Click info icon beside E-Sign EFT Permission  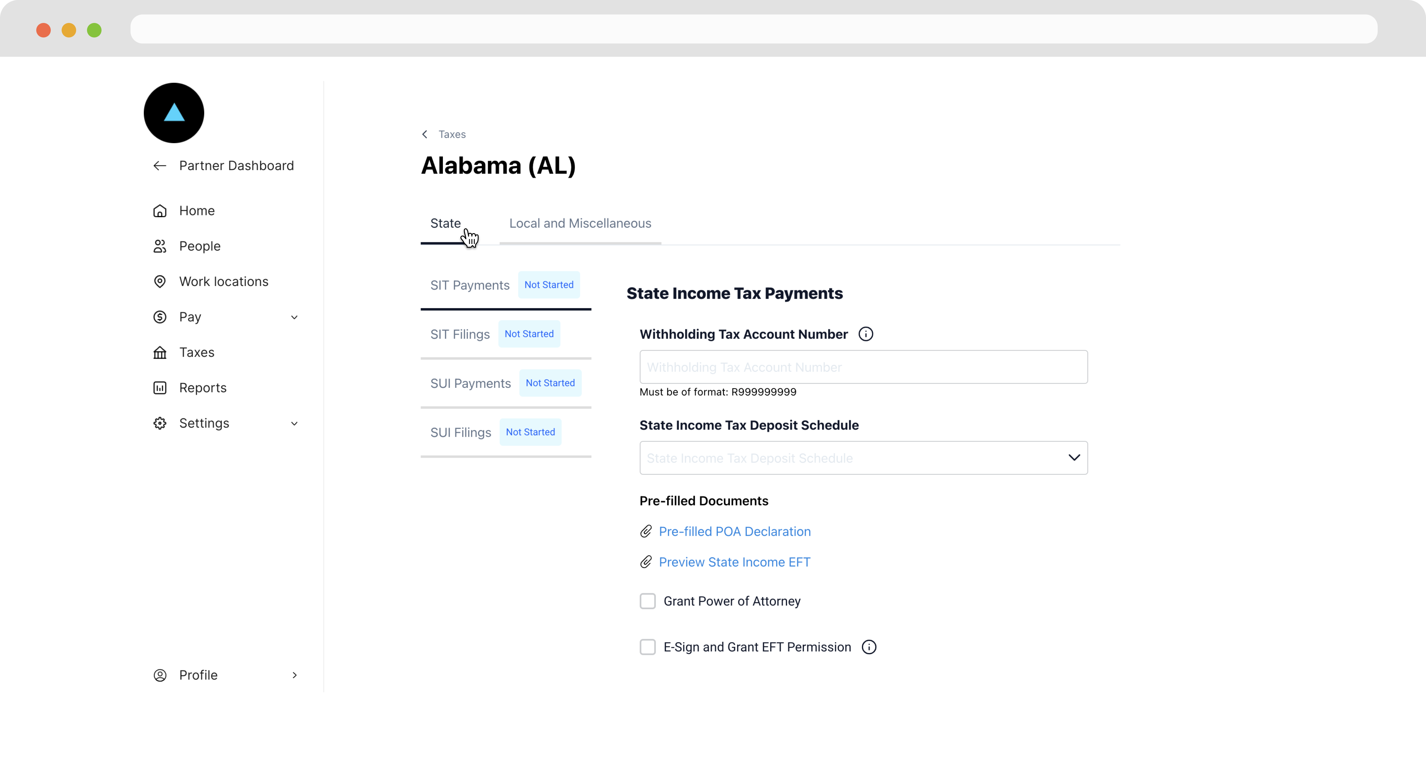(x=869, y=647)
